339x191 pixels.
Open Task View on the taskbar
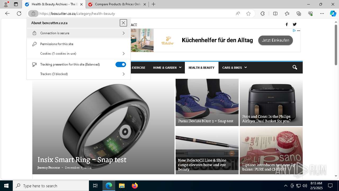[95, 186]
